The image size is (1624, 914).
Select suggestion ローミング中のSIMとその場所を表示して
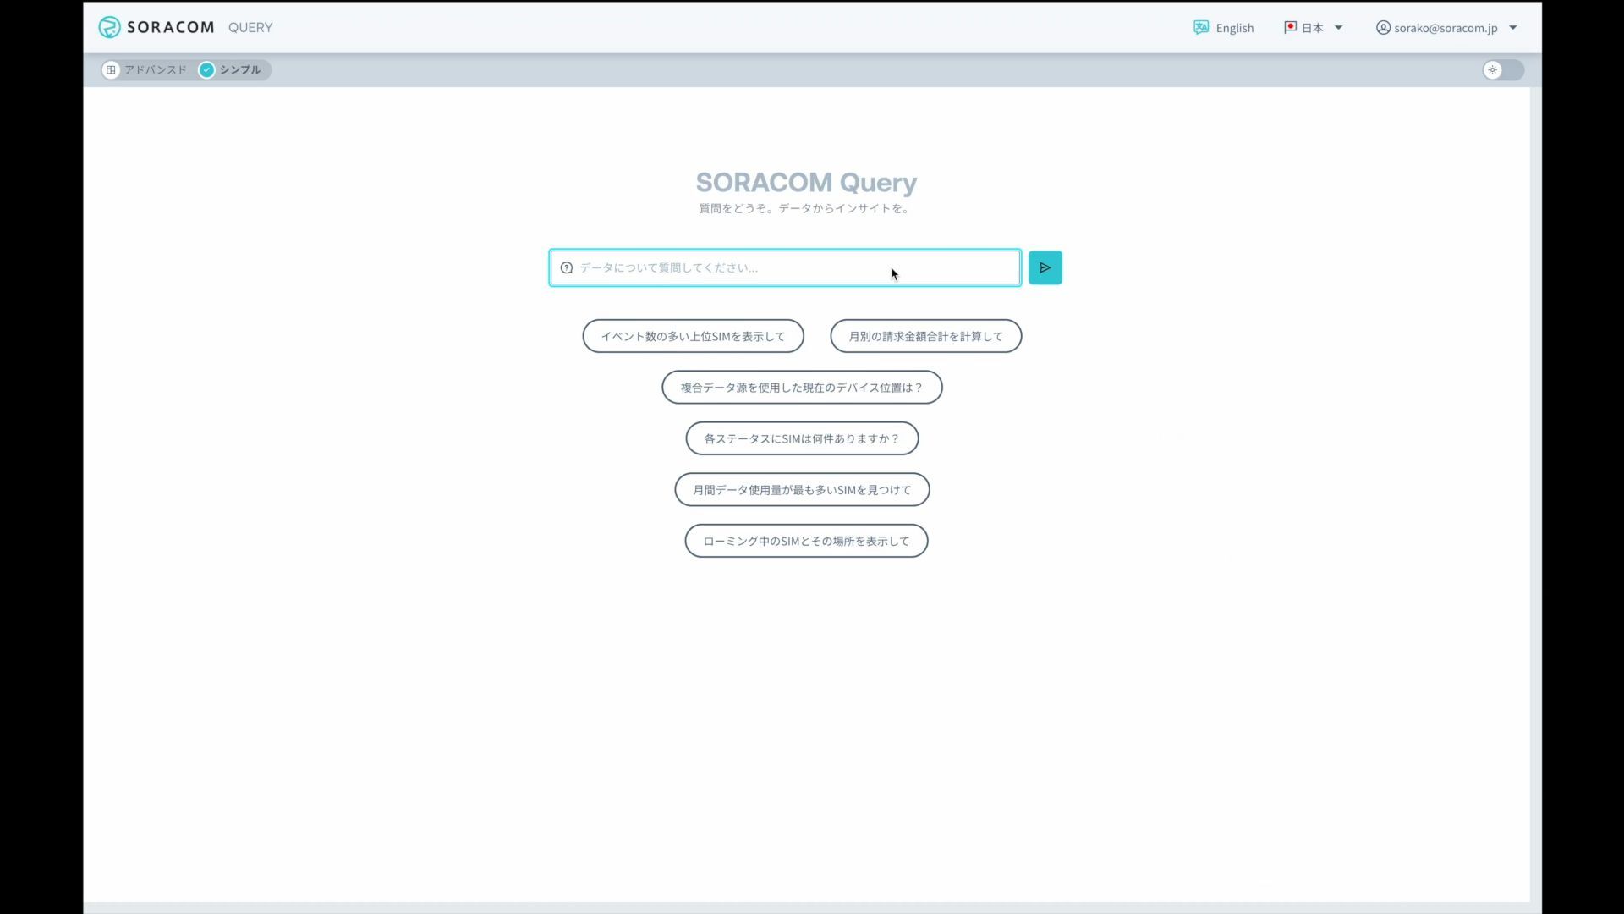click(806, 541)
